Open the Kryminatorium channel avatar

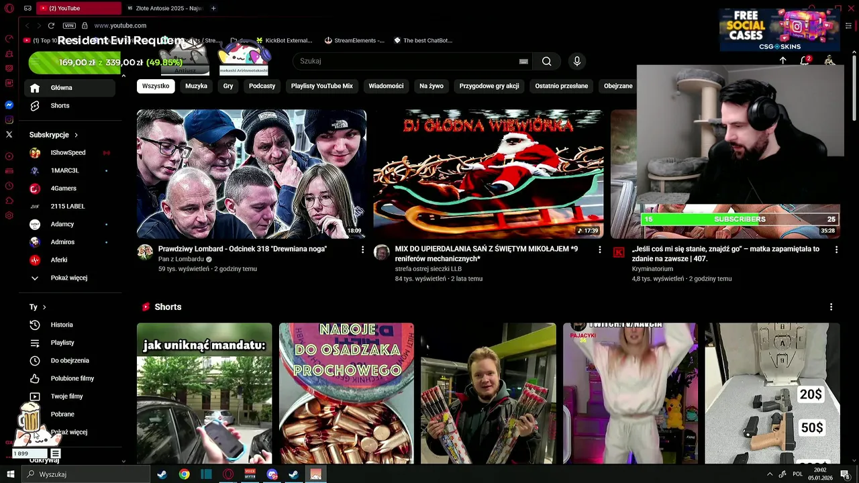pyautogui.click(x=619, y=252)
